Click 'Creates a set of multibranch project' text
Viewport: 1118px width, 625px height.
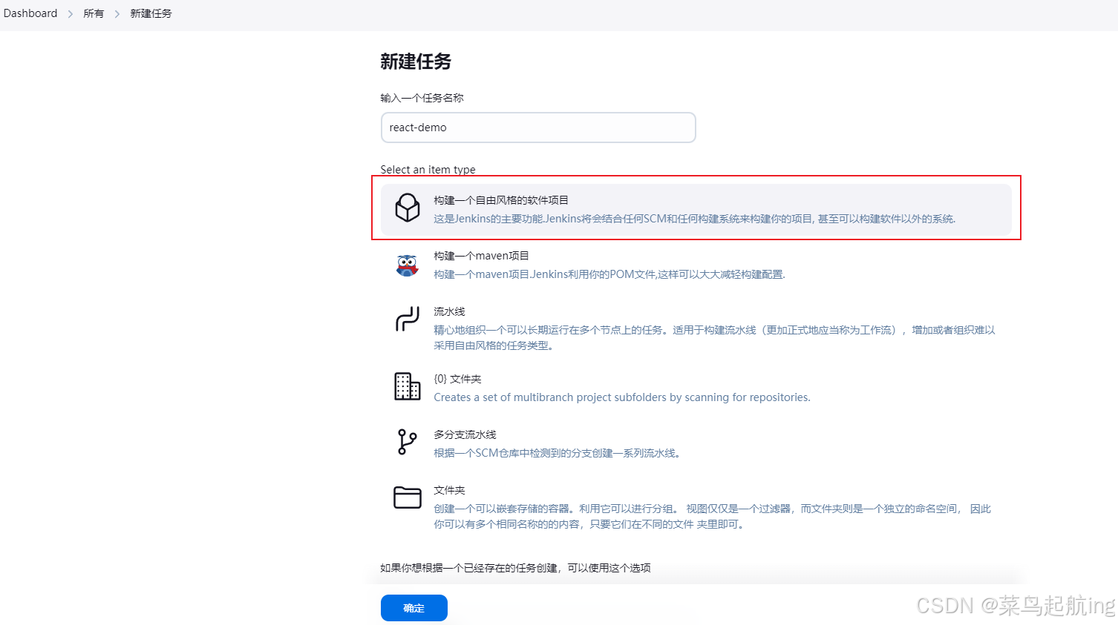622,397
